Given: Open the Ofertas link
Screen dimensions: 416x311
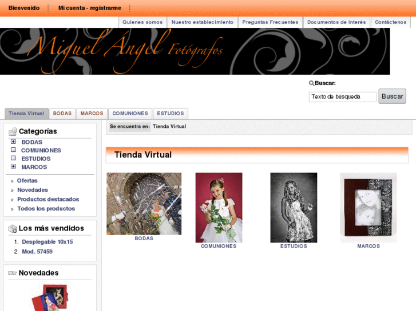Looking at the screenshot, I should [27, 180].
